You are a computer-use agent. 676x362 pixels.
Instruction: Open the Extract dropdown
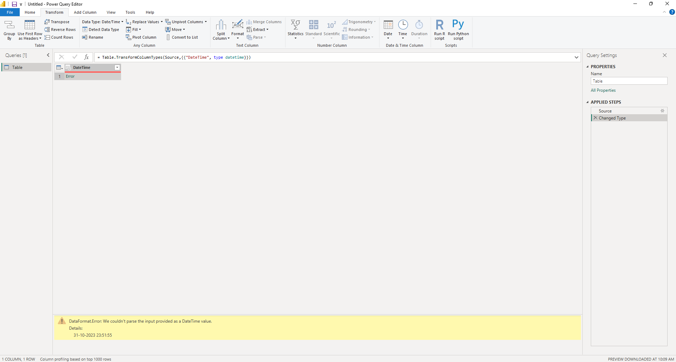267,30
